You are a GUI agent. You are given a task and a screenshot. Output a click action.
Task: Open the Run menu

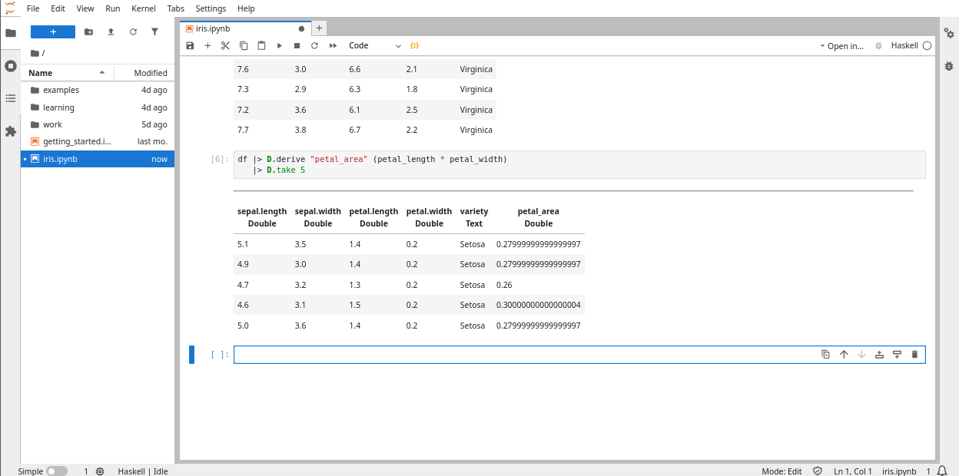pos(113,8)
